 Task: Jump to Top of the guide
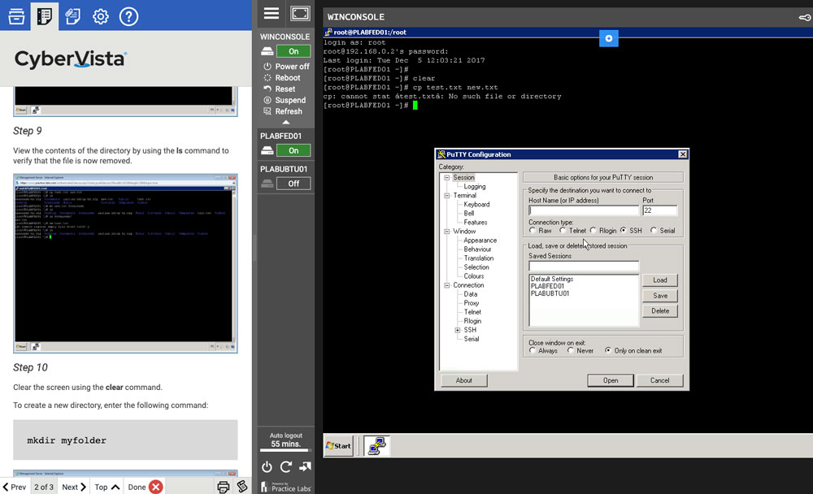click(107, 487)
